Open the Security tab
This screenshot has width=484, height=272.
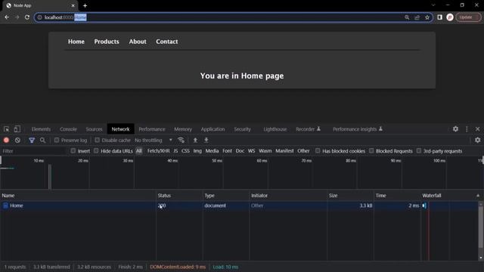click(242, 129)
